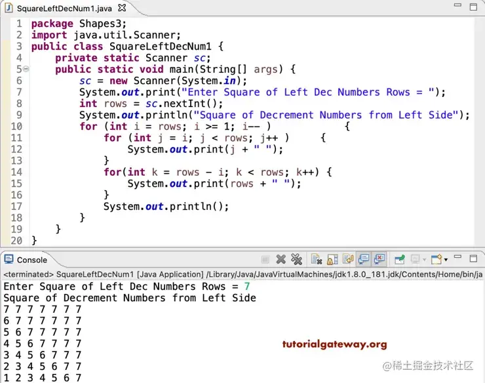Collapse the main method fold at line 5

click(x=26, y=69)
